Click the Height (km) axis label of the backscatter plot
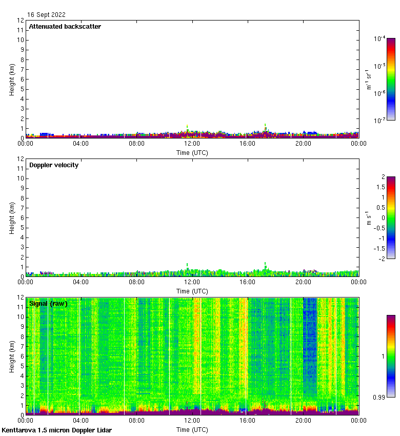Screen dimensions: 400x436 click(12, 79)
